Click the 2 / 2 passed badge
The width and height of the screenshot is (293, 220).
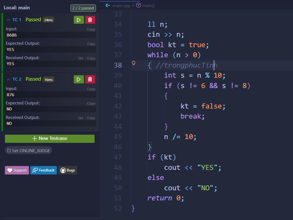[x=83, y=8]
